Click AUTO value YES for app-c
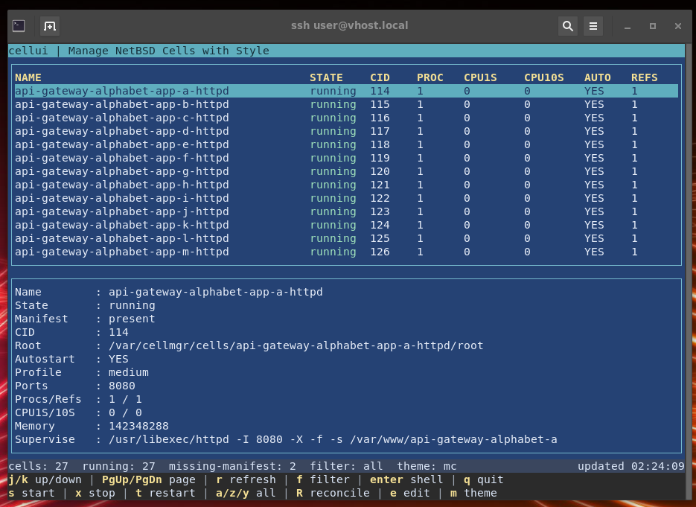The height and width of the screenshot is (507, 696). point(594,118)
